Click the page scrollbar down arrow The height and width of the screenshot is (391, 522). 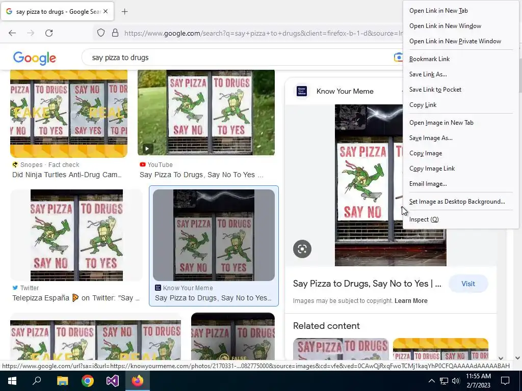(517, 358)
